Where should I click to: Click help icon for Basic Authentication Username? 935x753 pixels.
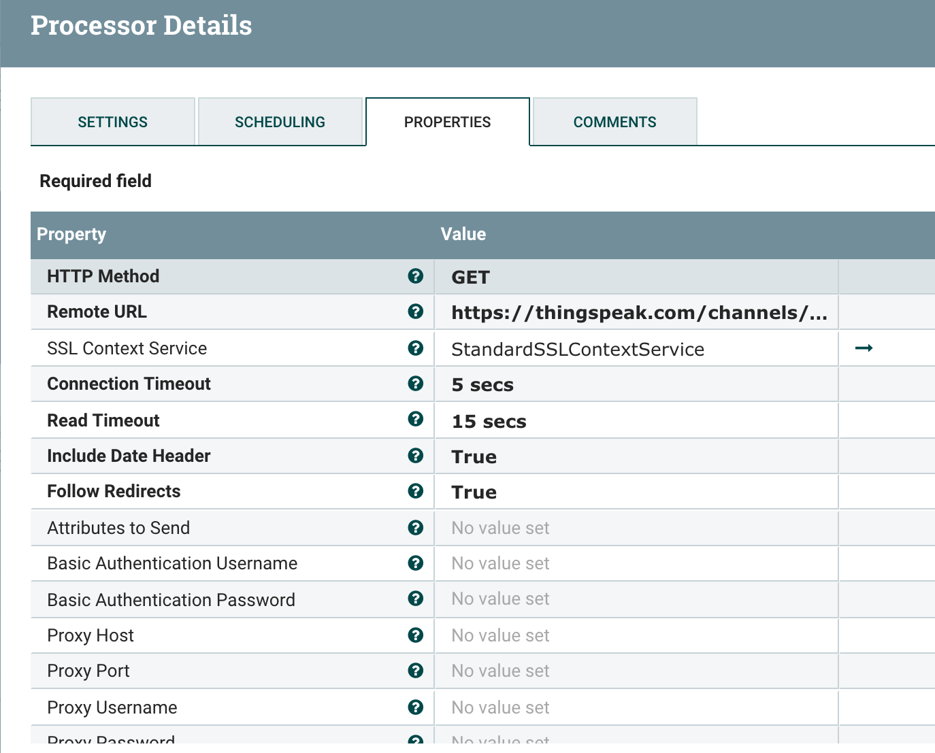(x=415, y=563)
